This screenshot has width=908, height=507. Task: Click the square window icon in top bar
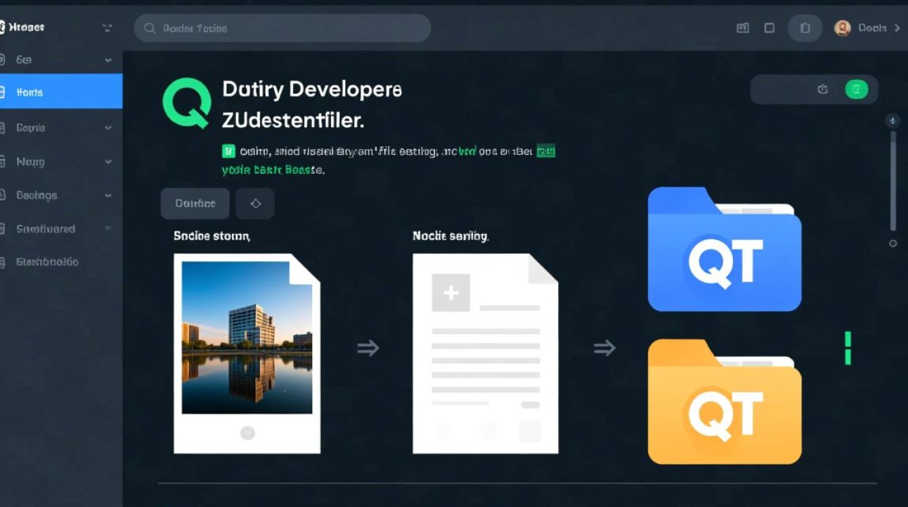(770, 28)
